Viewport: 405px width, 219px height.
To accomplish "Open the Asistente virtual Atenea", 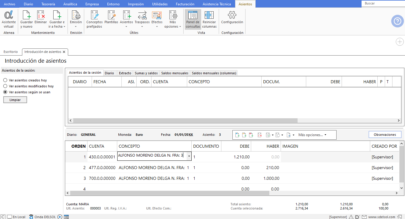I will 9,19.
